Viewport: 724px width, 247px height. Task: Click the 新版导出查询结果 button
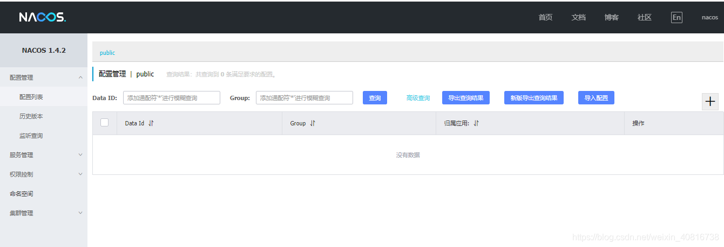pos(534,98)
